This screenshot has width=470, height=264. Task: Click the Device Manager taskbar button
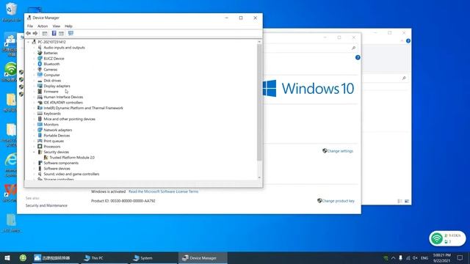point(203,258)
